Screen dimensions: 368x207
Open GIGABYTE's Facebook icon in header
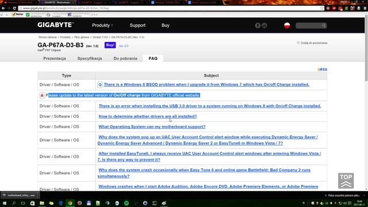pos(258,25)
